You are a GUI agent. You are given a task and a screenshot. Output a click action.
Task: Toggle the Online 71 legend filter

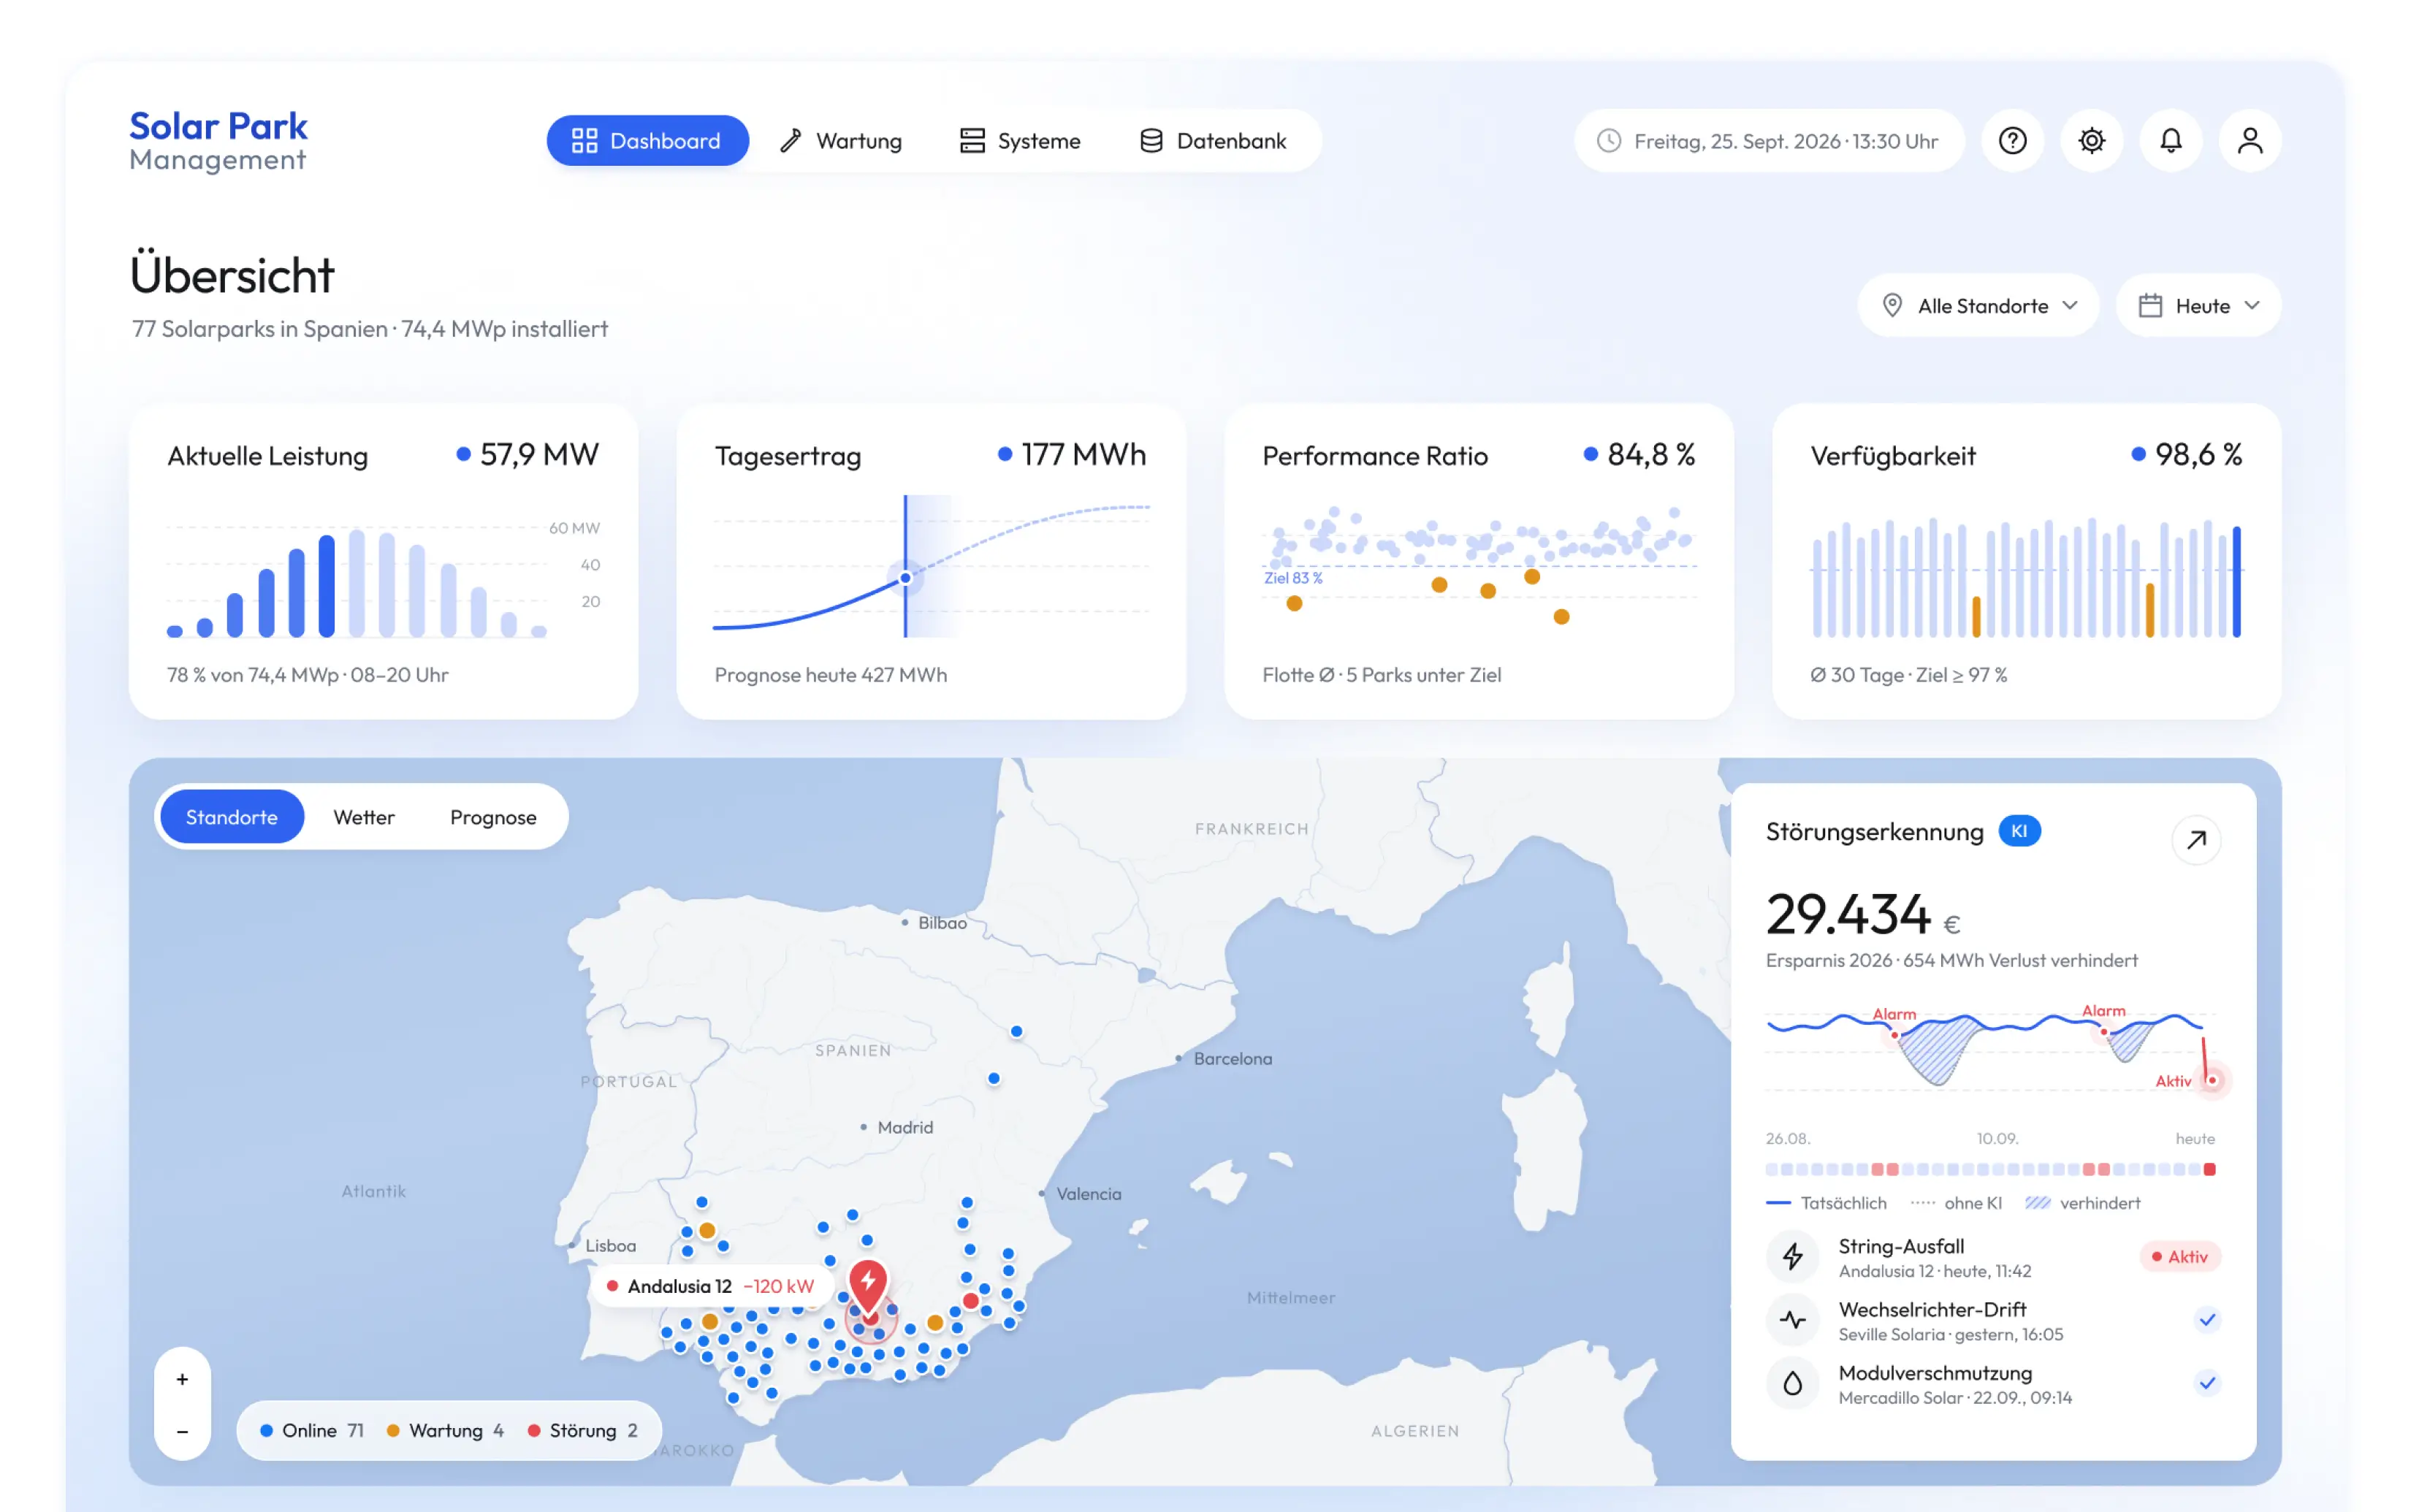311,1431
